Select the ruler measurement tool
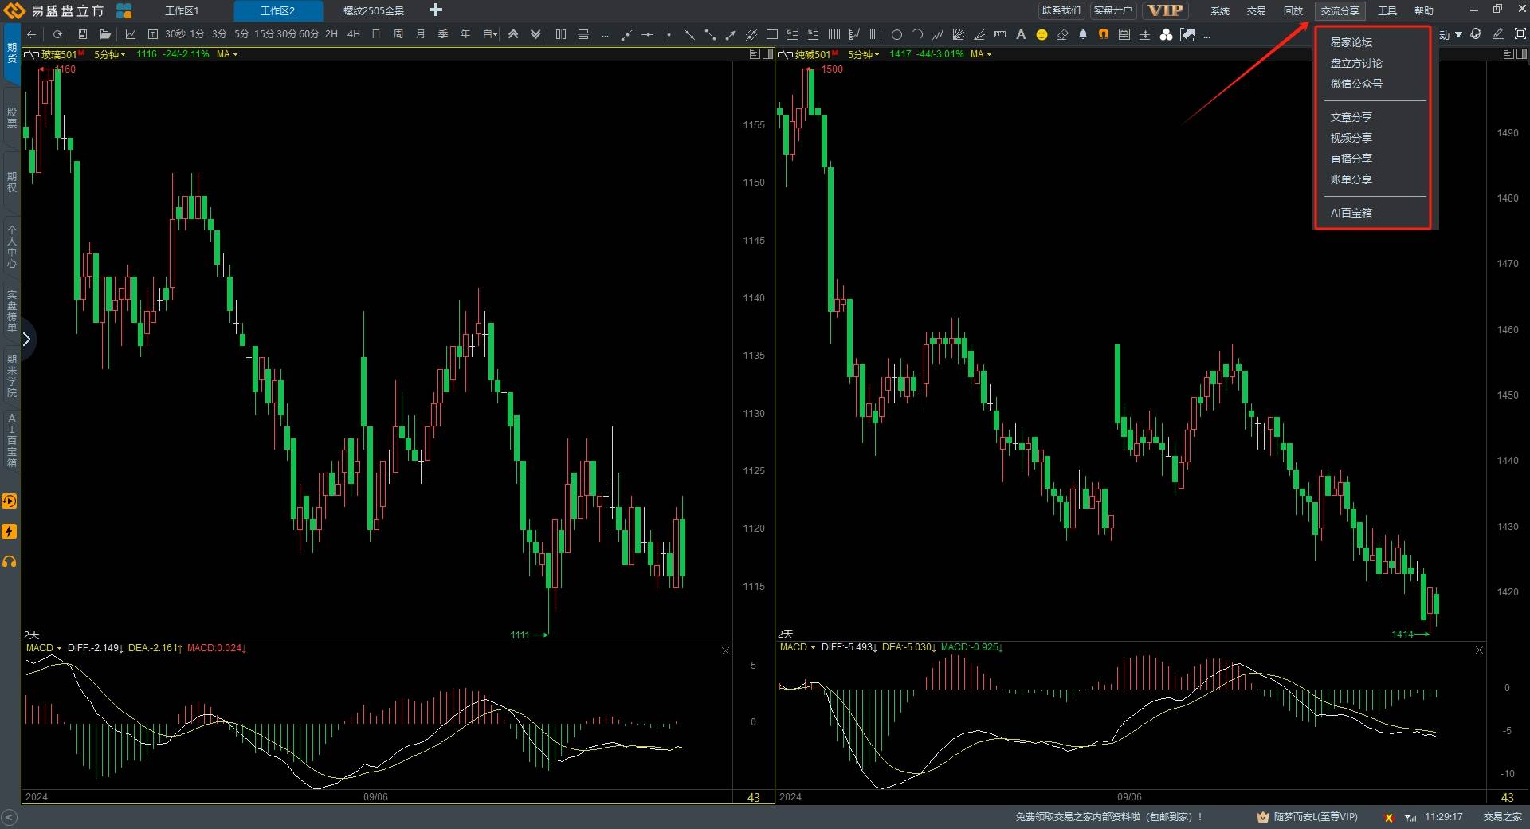Viewport: 1530px width, 829px height. tap(1000, 34)
